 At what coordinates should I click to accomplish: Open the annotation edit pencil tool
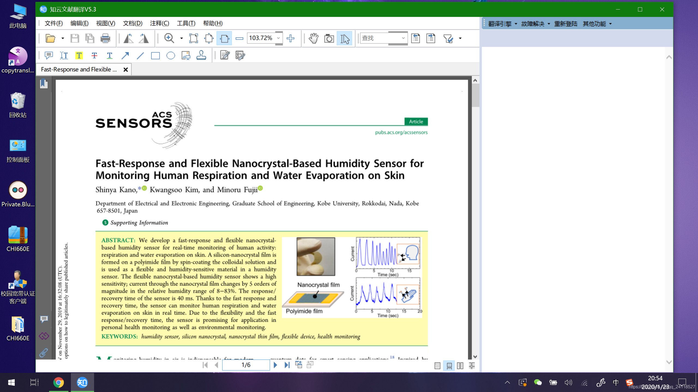coord(225,56)
